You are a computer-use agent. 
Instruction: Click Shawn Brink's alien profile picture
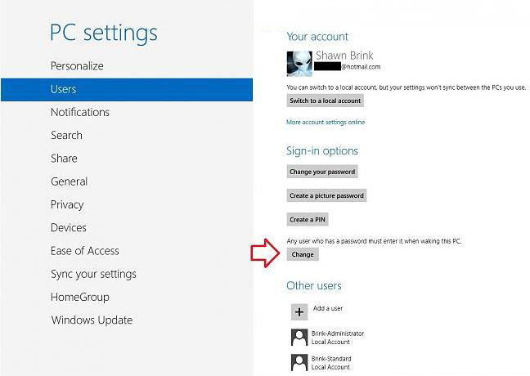(x=299, y=64)
